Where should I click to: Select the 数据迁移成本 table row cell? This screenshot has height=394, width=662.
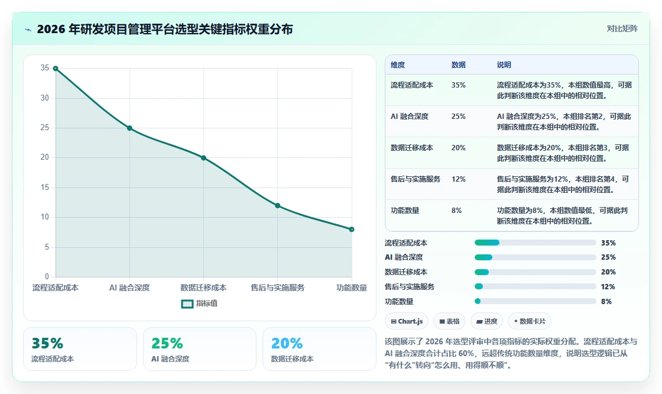[411, 147]
